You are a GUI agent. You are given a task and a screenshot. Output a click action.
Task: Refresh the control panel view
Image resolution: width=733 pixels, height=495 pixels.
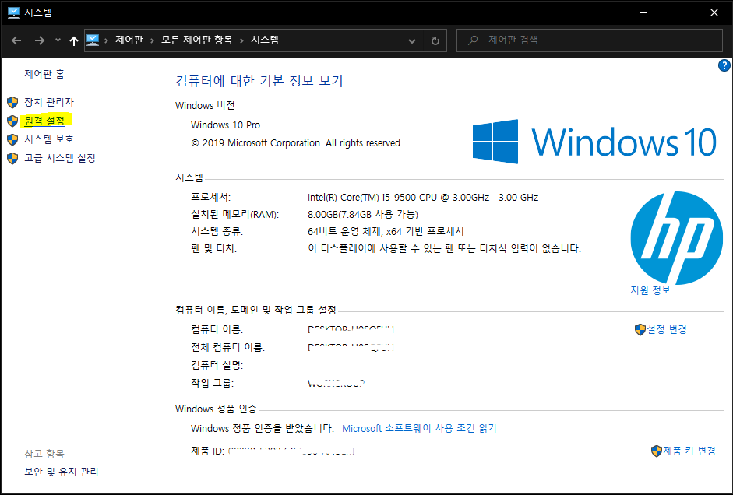[435, 40]
